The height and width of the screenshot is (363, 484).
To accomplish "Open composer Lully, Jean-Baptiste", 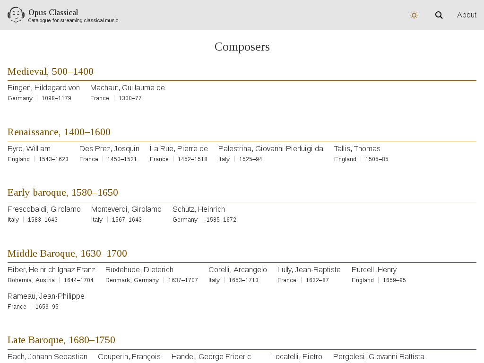I will point(309,269).
